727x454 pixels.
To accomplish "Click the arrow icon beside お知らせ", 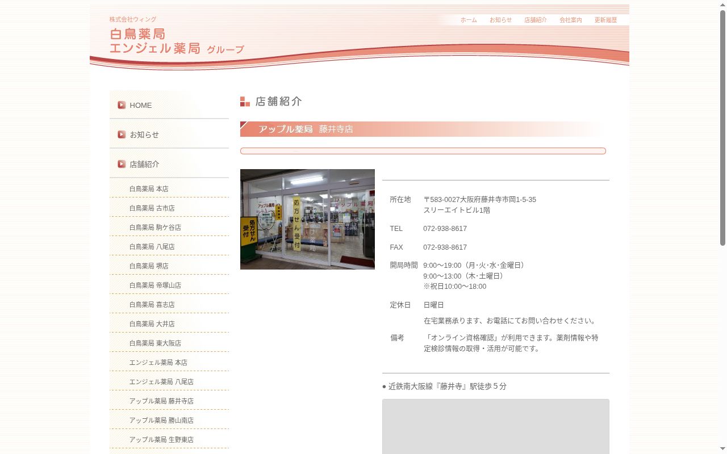I will (122, 134).
